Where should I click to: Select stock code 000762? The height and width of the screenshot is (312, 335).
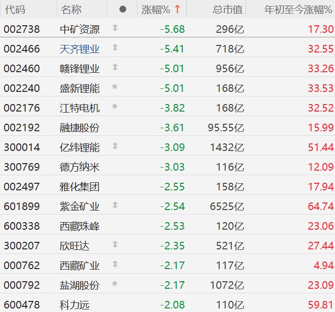point(22,266)
